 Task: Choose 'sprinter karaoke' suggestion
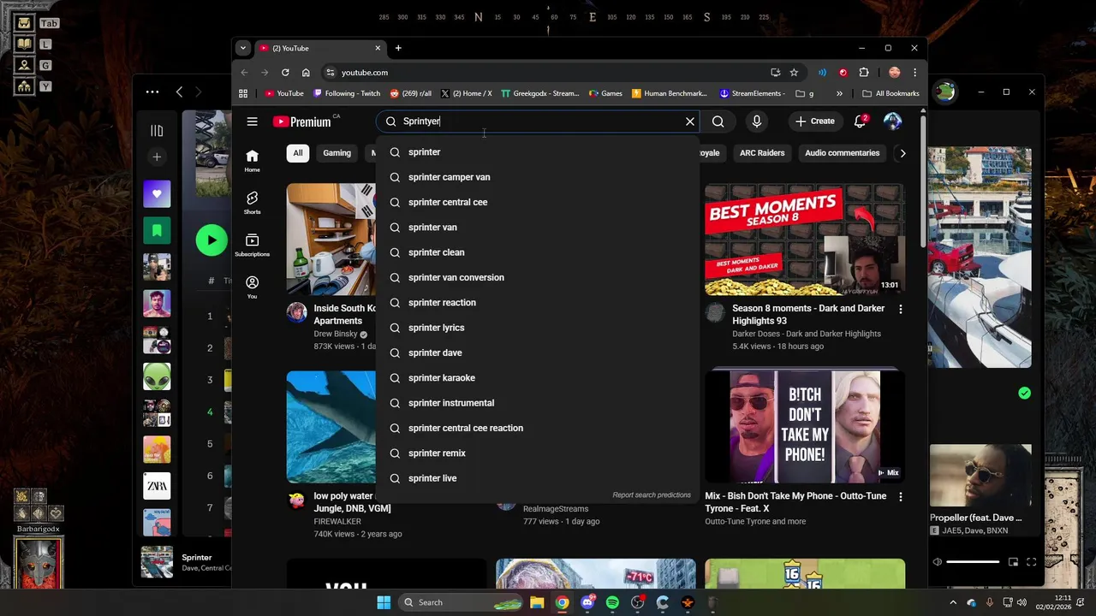pyautogui.click(x=537, y=378)
